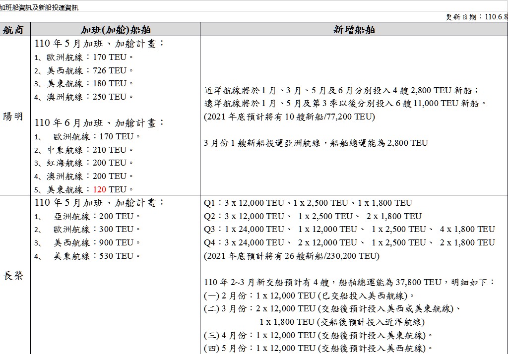Click the 航商 column header
This screenshot has width=509, height=354.
(x=16, y=30)
